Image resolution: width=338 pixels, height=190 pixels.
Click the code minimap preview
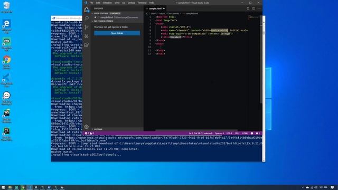(253, 17)
